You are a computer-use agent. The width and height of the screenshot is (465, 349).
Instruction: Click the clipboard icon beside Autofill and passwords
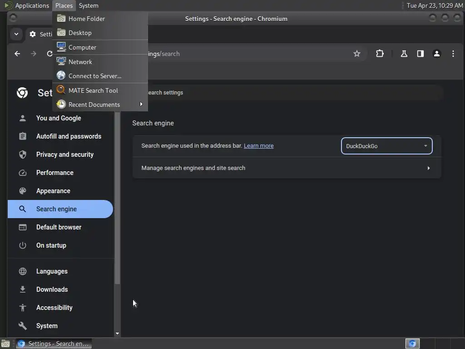click(23, 136)
